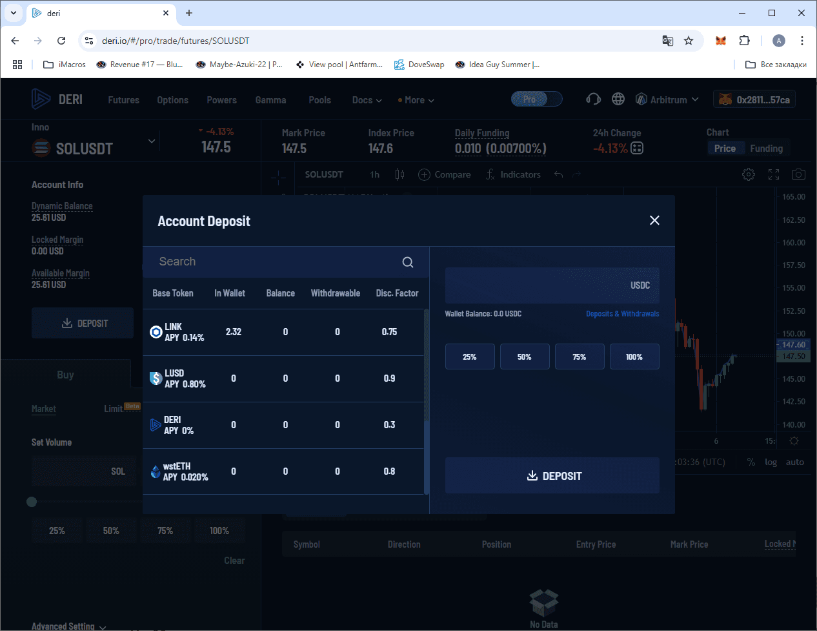
Task: Open Chrome three-dot menu
Action: (802, 41)
